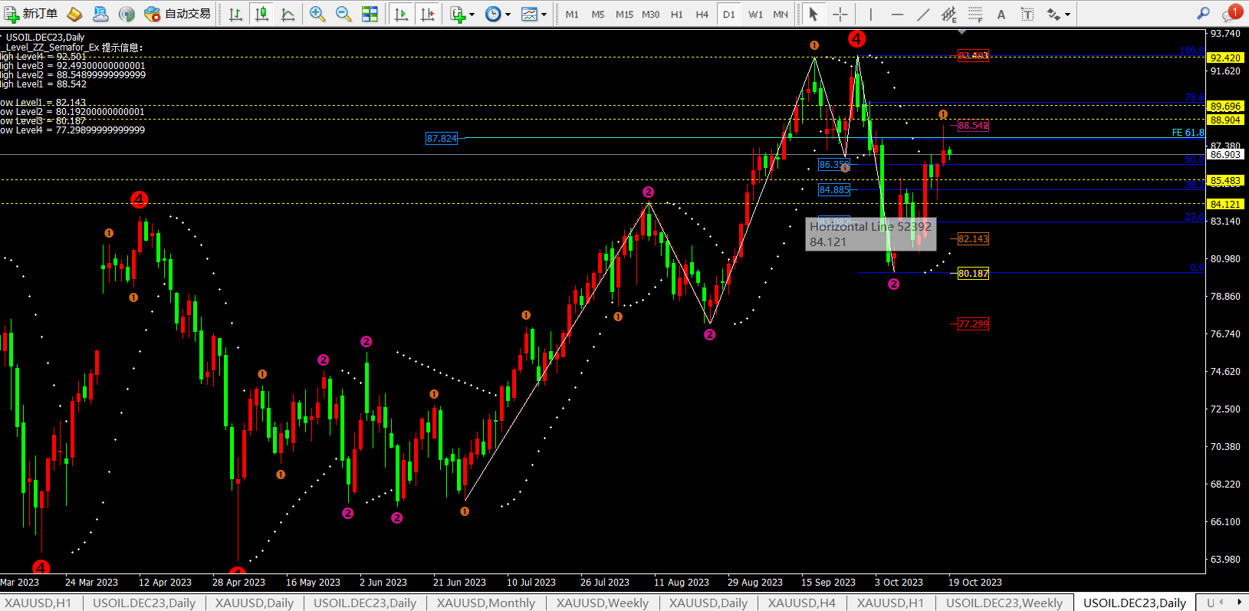Activate the arrow cursor tool
The image size is (1249, 611).
tap(813, 14)
